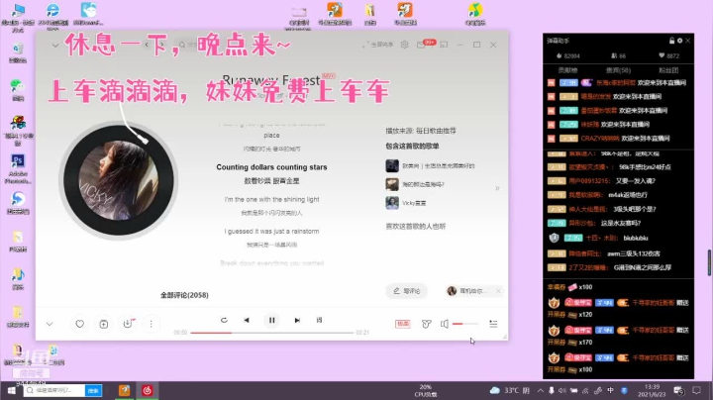Open the Recycle Bin desktop icon
This screenshot has height=400, width=713.
[17, 52]
